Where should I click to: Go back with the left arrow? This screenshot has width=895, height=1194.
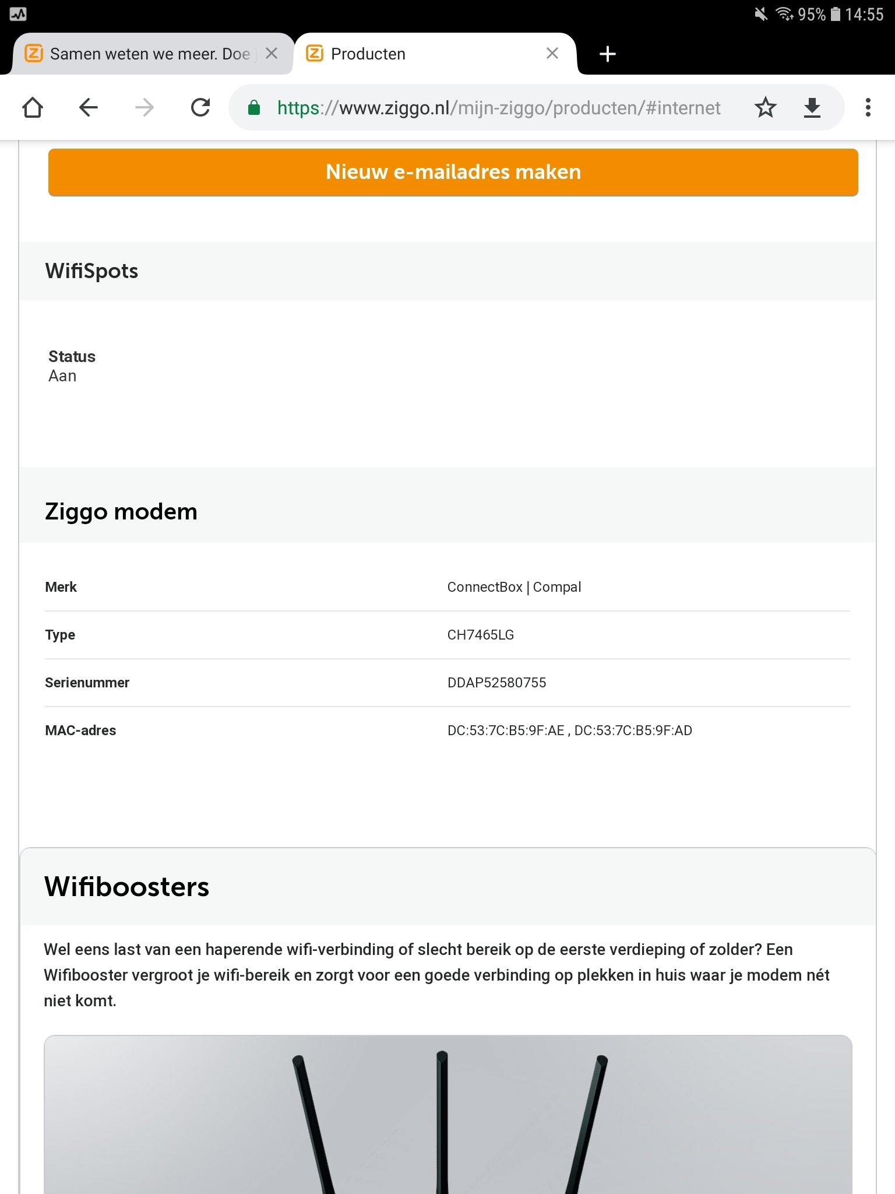pyautogui.click(x=89, y=107)
